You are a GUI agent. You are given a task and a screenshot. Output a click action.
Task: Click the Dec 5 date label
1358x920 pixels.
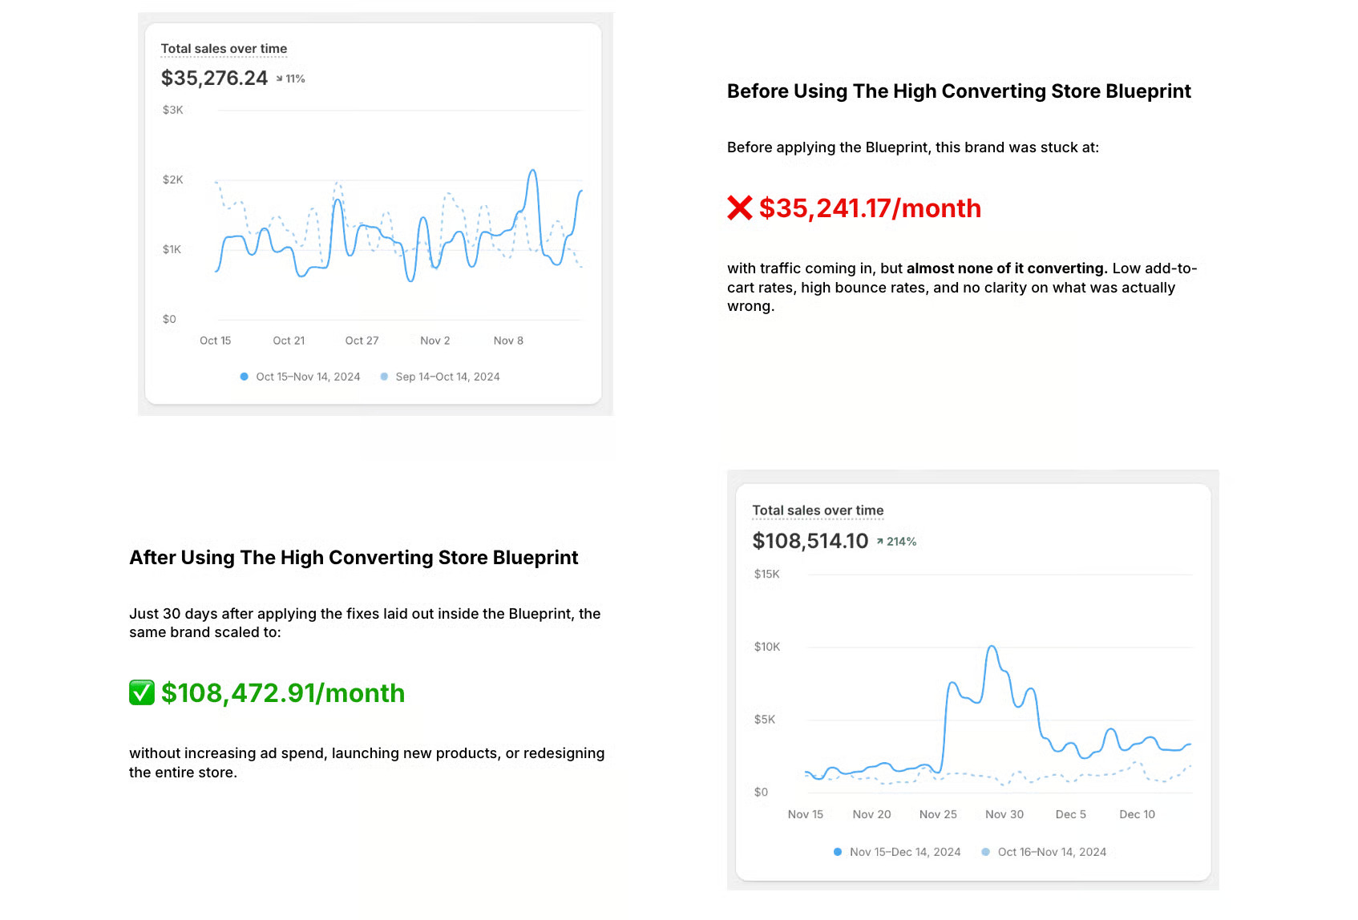1071,814
